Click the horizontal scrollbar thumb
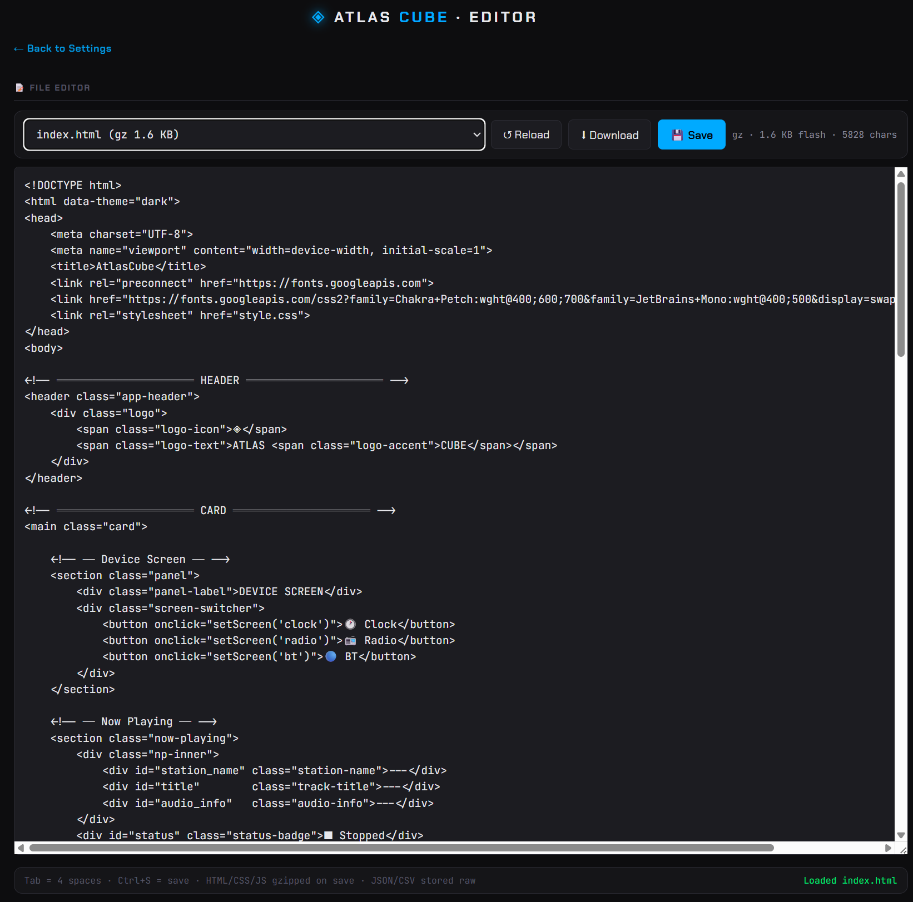 pos(401,848)
